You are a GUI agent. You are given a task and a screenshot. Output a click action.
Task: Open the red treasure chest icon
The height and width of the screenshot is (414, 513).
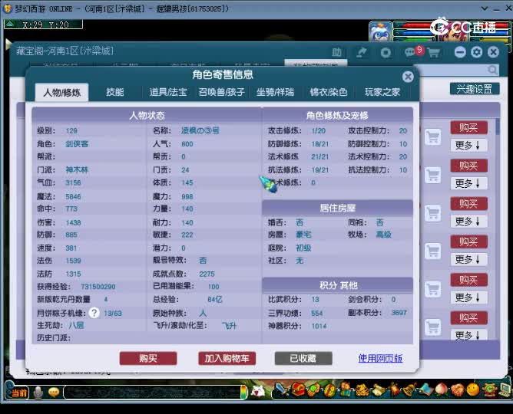[299, 389]
